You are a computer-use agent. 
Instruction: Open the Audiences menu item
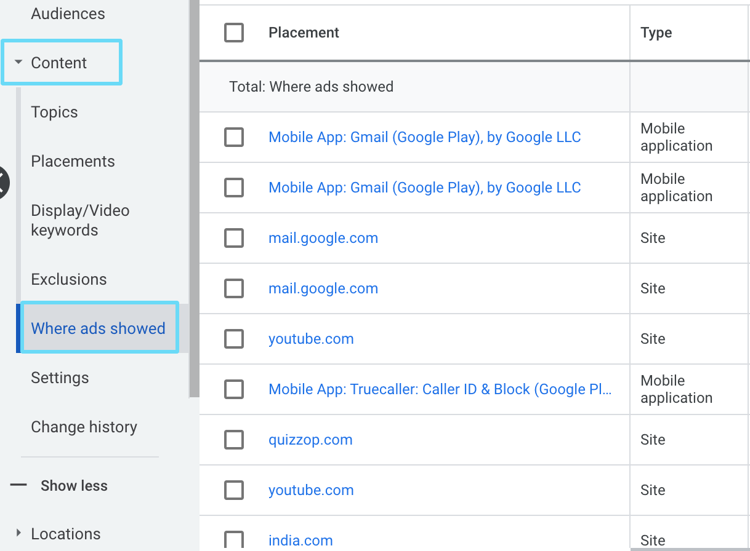(68, 14)
